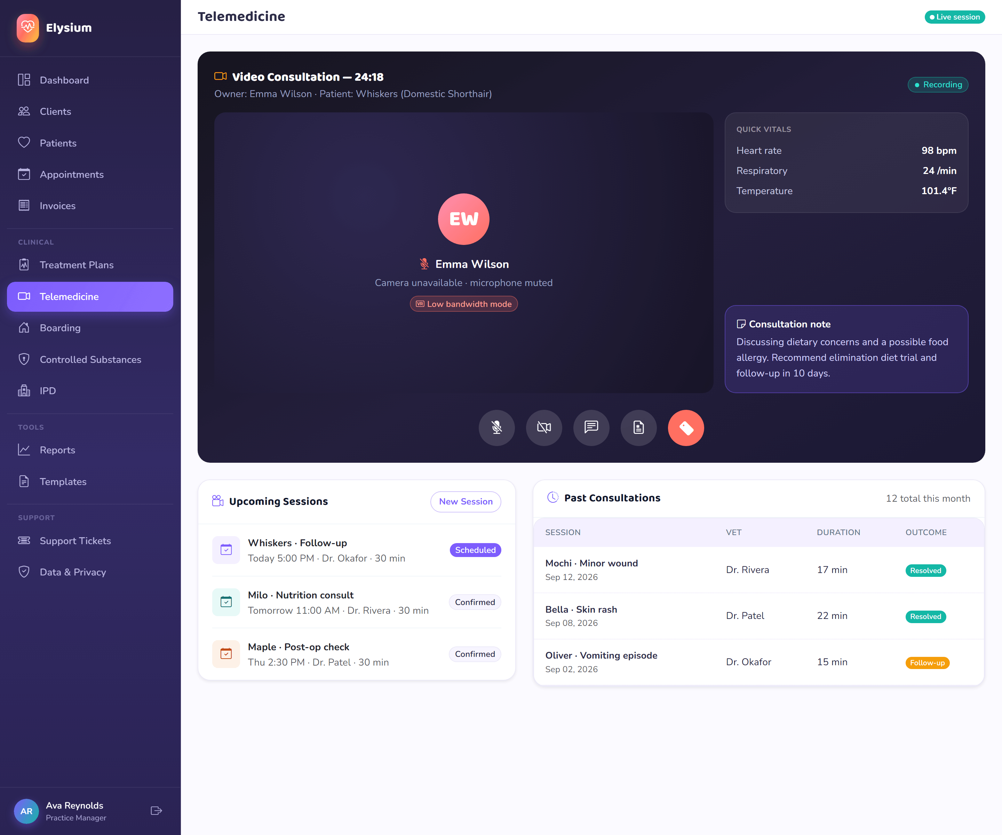Click calendar icon for Milo nutrition consult

click(226, 602)
